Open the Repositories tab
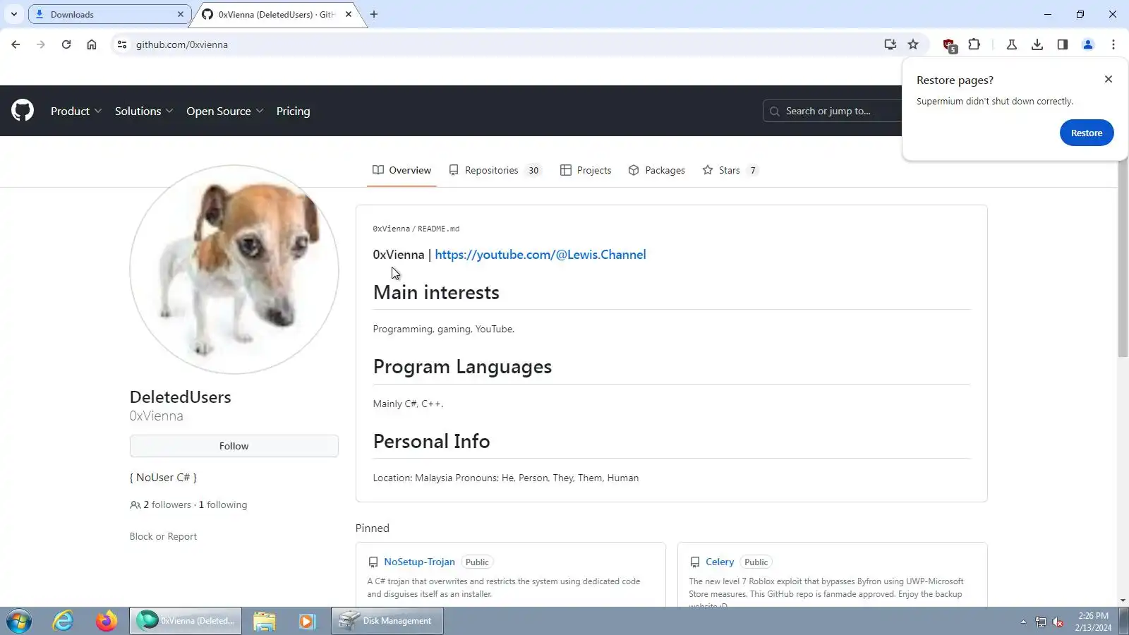This screenshot has width=1129, height=635. [495, 170]
